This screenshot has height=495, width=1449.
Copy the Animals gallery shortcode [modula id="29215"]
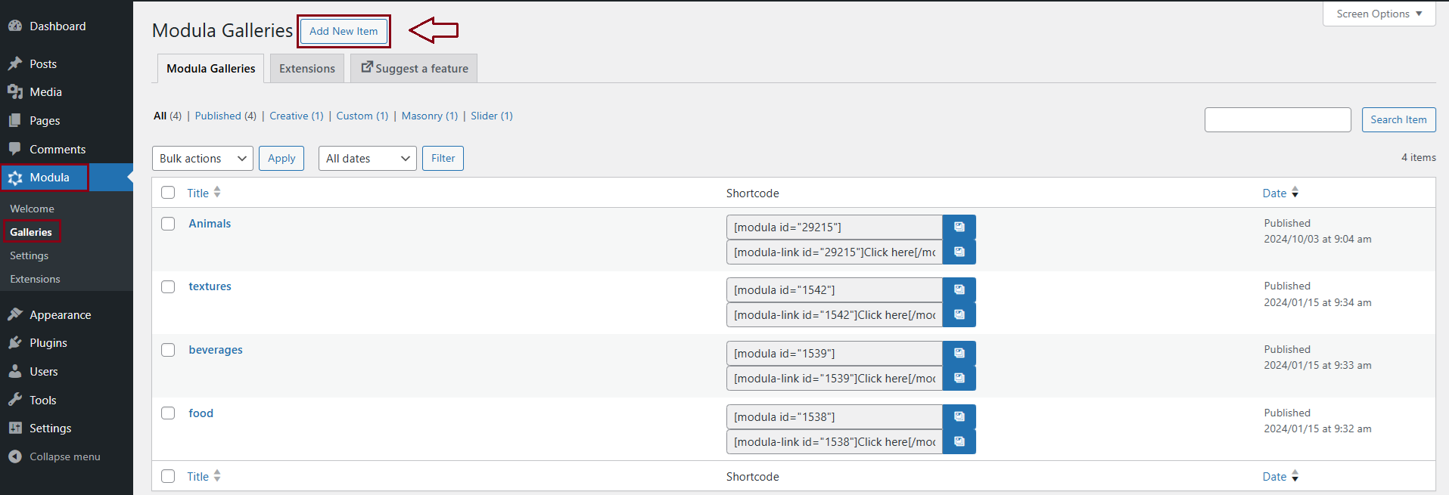[959, 227]
